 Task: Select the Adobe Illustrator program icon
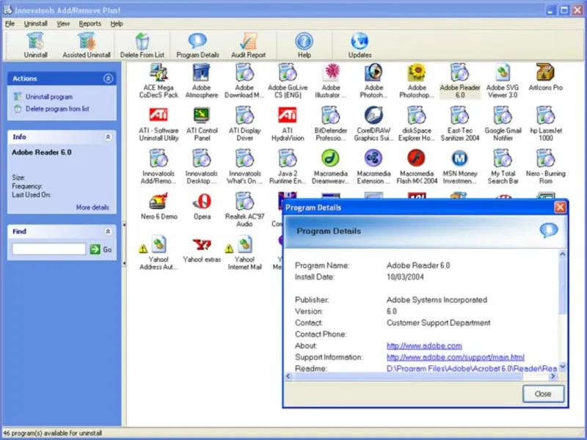tap(331, 81)
